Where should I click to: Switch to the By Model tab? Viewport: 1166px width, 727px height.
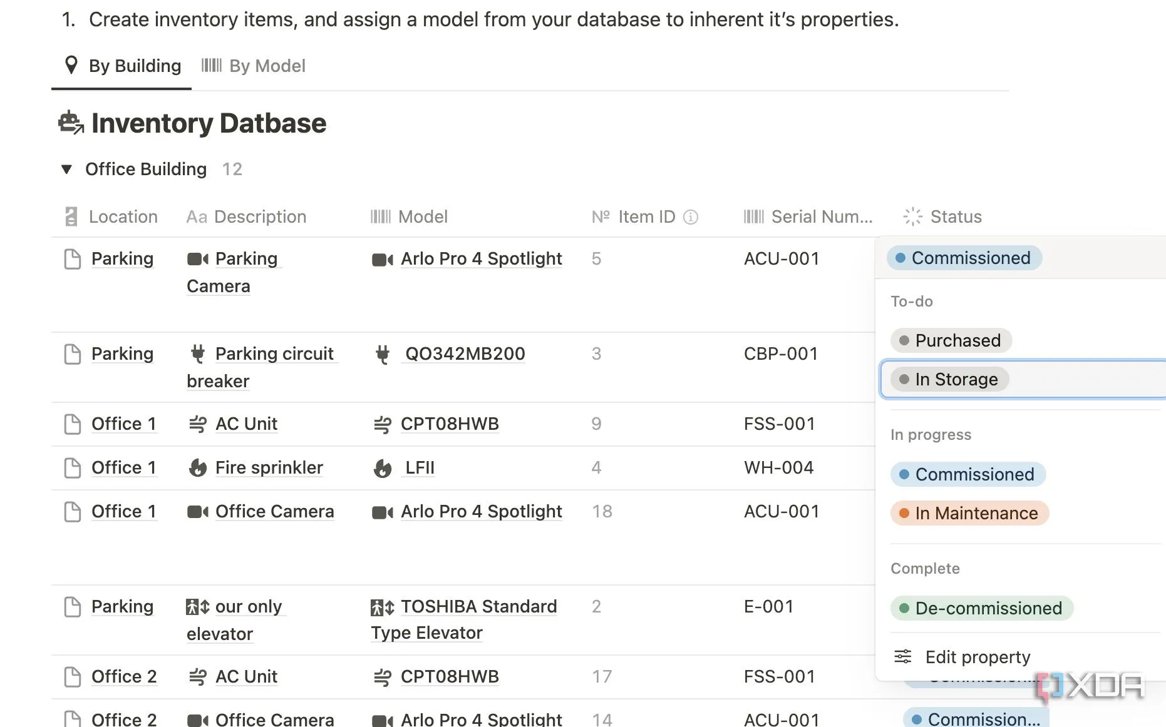coord(254,66)
